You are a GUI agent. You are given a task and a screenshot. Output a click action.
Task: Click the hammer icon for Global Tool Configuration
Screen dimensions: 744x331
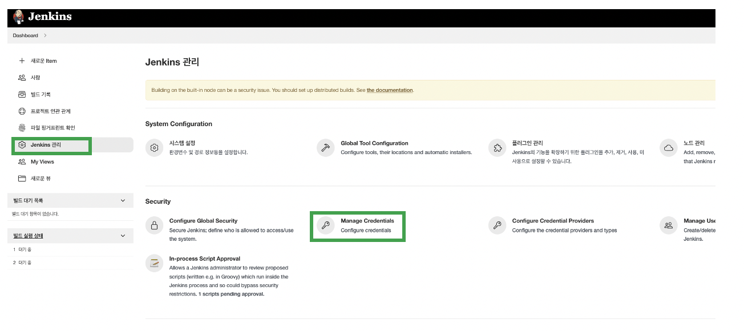326,148
